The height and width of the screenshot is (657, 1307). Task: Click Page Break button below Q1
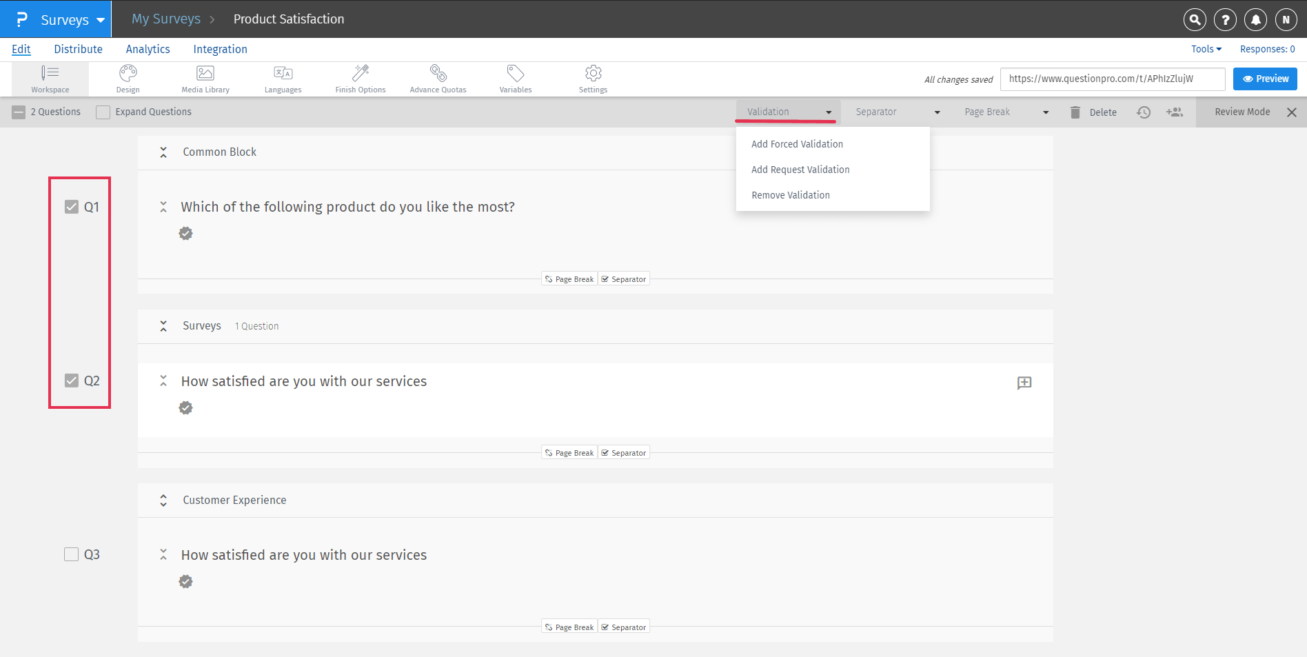(569, 279)
